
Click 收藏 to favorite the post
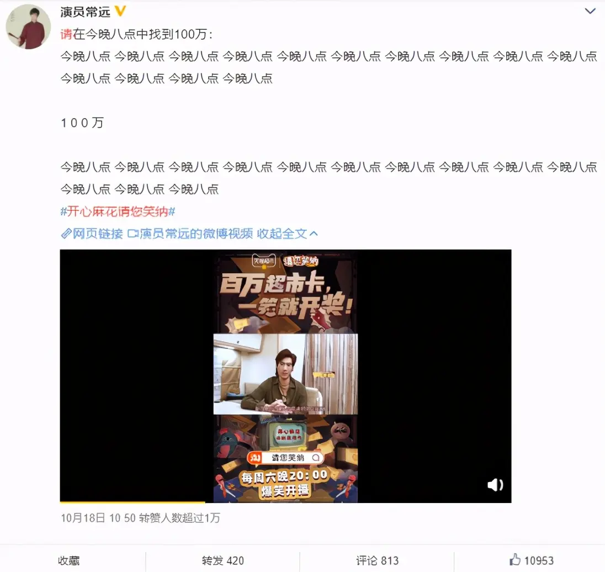click(x=69, y=560)
